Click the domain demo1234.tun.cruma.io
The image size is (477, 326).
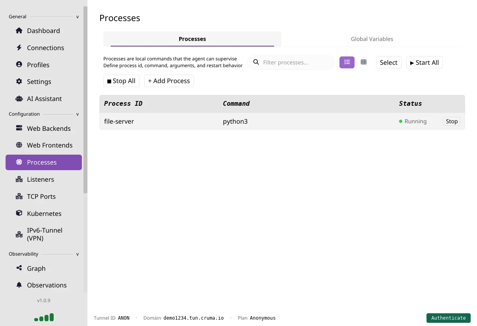(x=194, y=318)
